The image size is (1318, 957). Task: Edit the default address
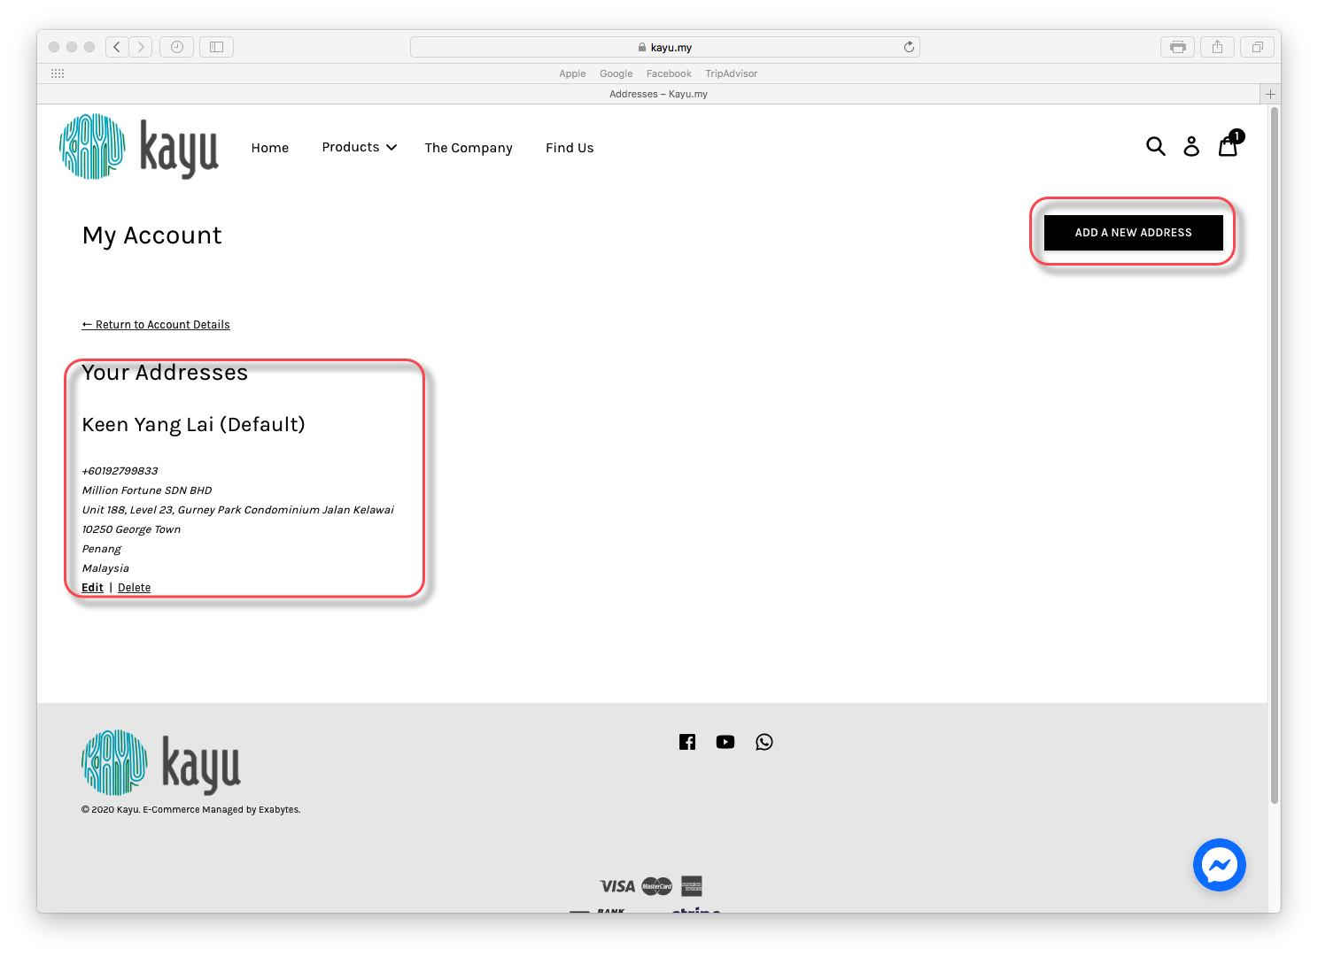92,588
